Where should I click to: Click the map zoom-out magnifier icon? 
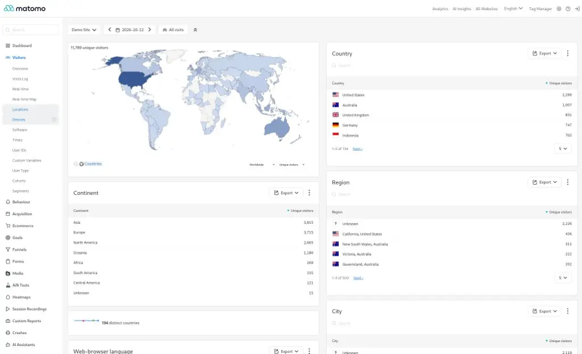(x=76, y=164)
